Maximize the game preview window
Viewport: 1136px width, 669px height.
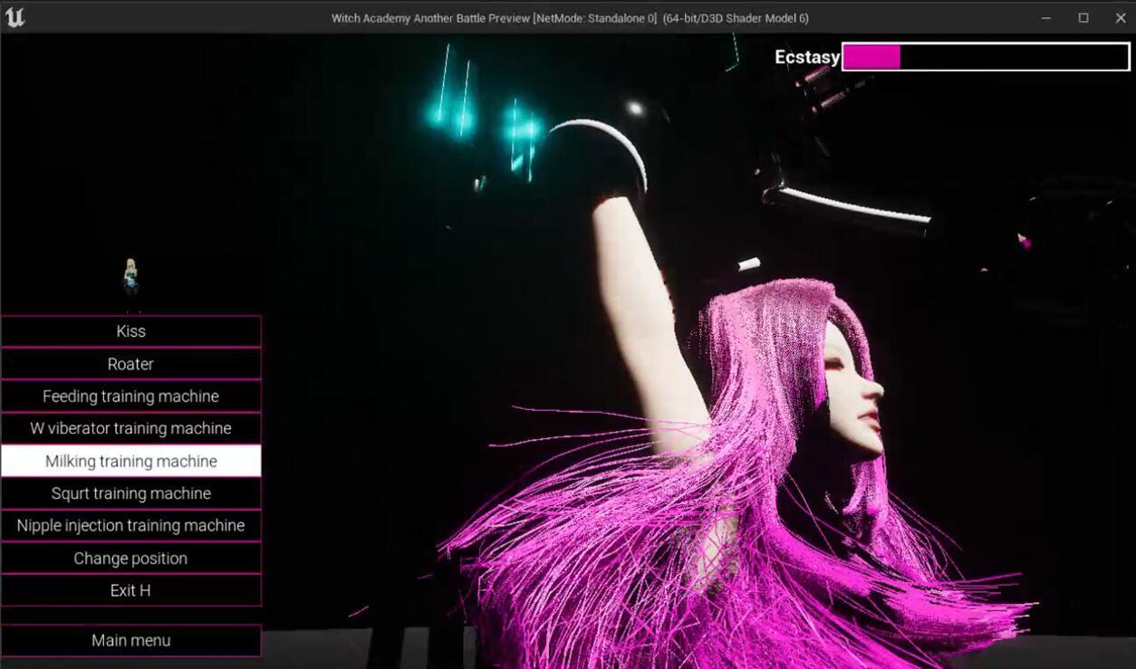click(x=1082, y=16)
